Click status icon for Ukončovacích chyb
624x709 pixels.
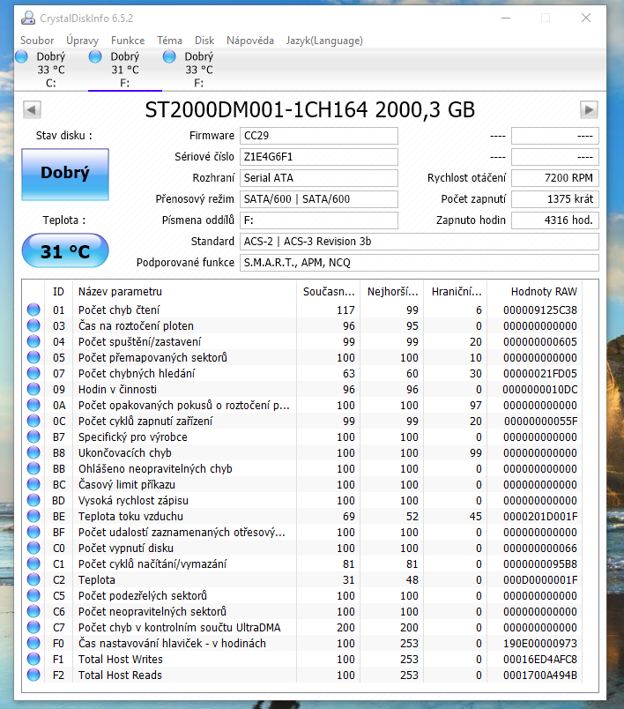pos(33,452)
